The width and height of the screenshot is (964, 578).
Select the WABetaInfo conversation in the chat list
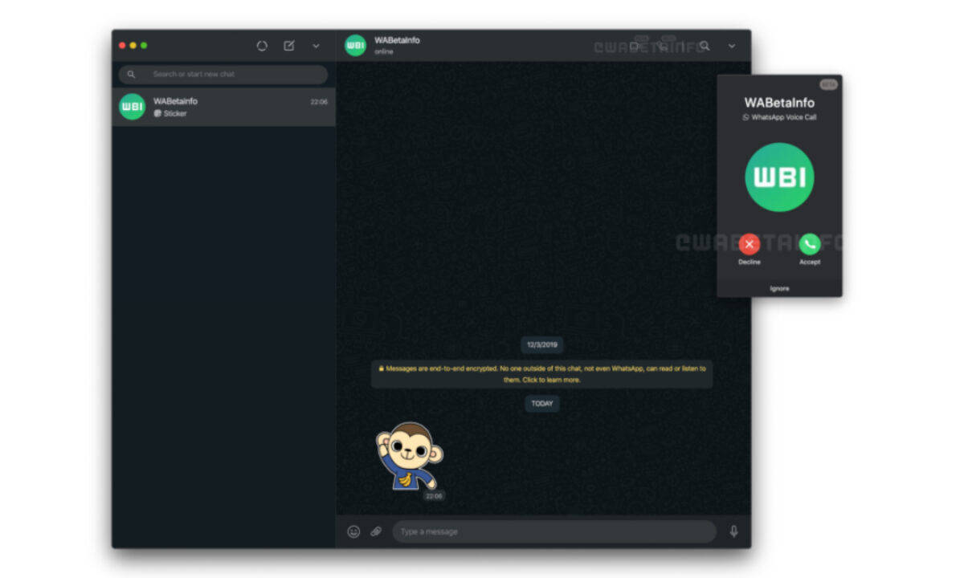tap(225, 107)
